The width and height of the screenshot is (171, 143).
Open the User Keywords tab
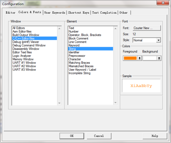point(55,13)
